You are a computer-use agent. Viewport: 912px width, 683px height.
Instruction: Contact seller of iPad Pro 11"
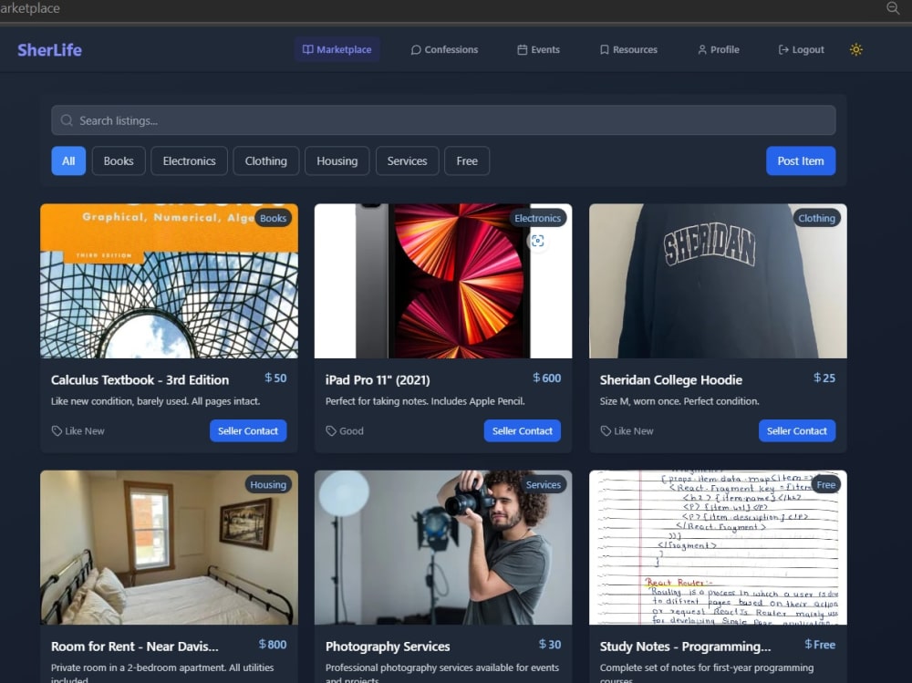[523, 431]
